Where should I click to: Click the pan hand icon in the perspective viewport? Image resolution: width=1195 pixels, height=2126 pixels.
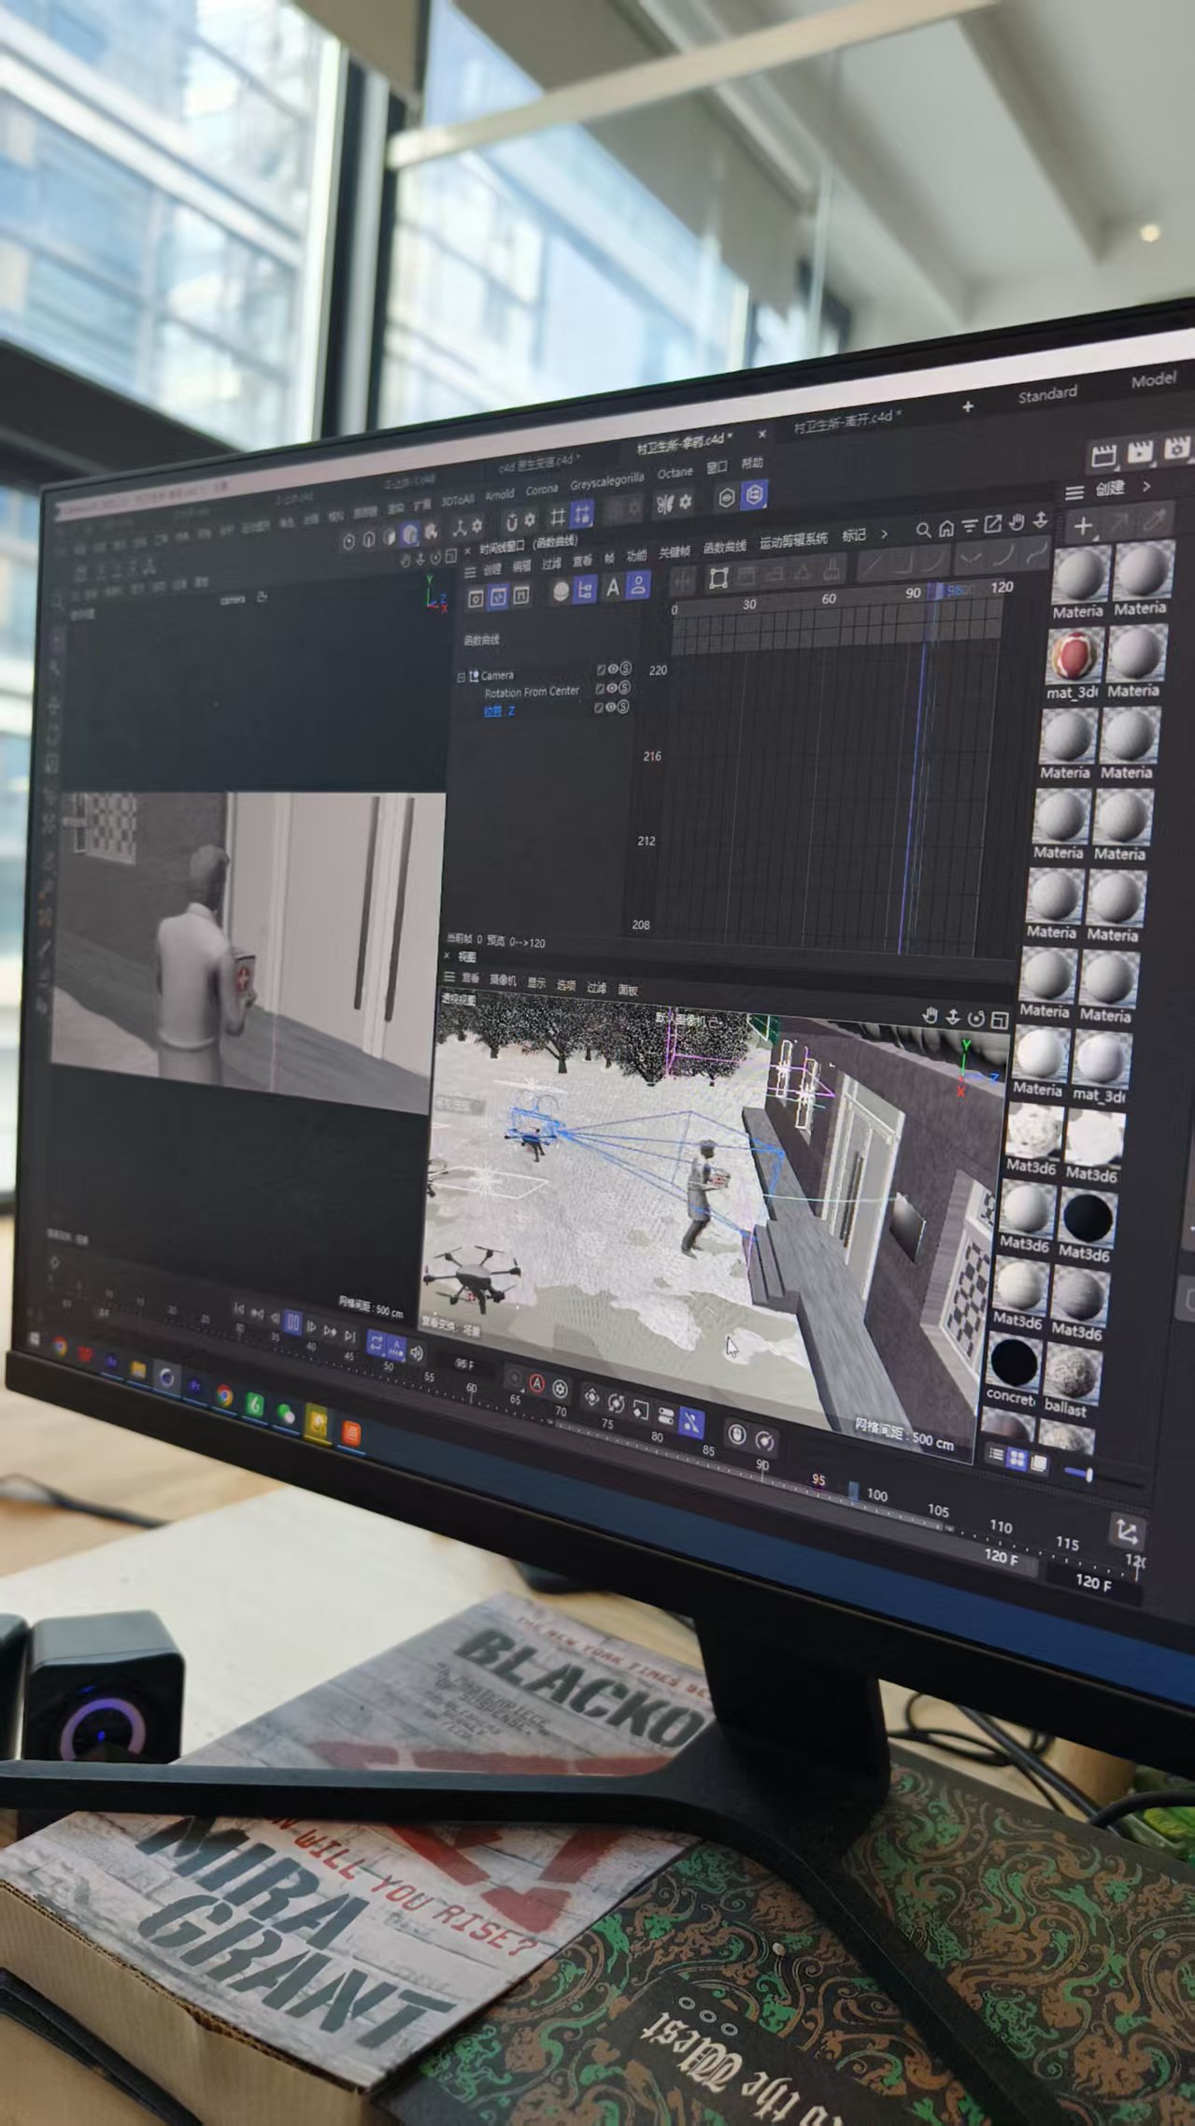coord(930,1016)
